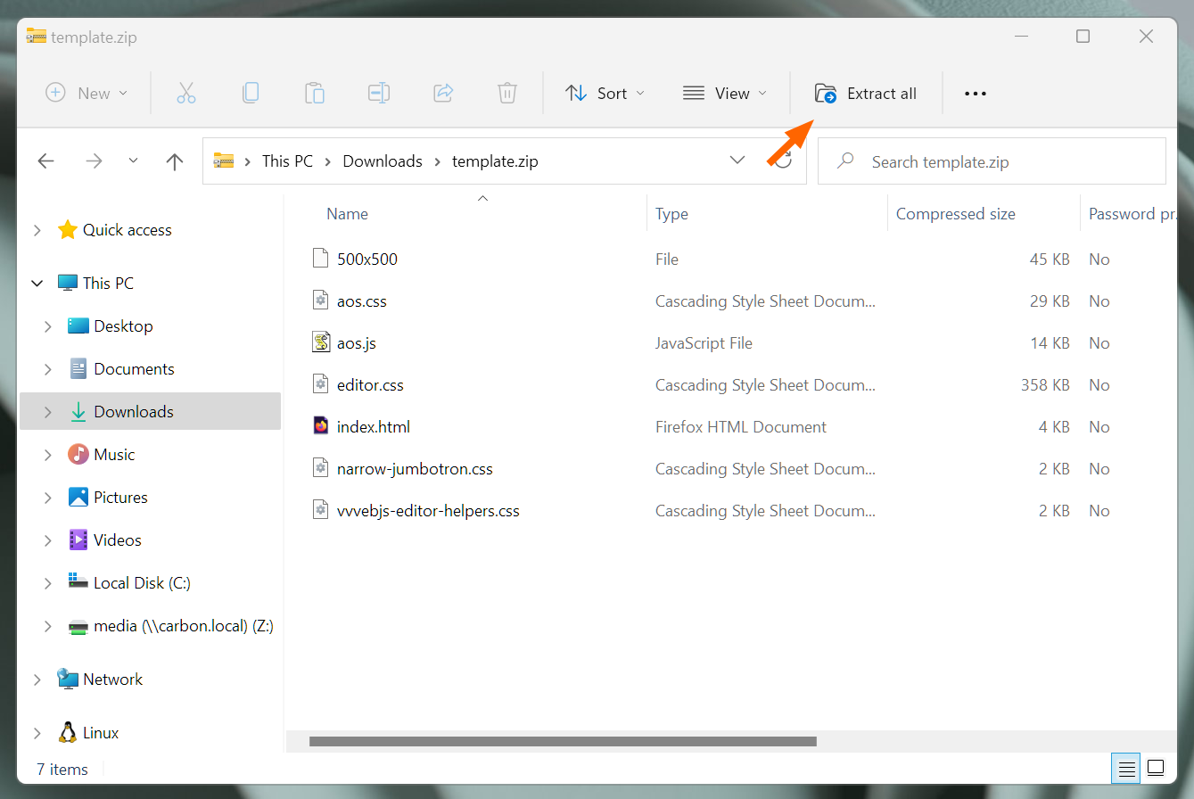The image size is (1194, 799).
Task: Switch to details view layout
Action: click(1126, 768)
